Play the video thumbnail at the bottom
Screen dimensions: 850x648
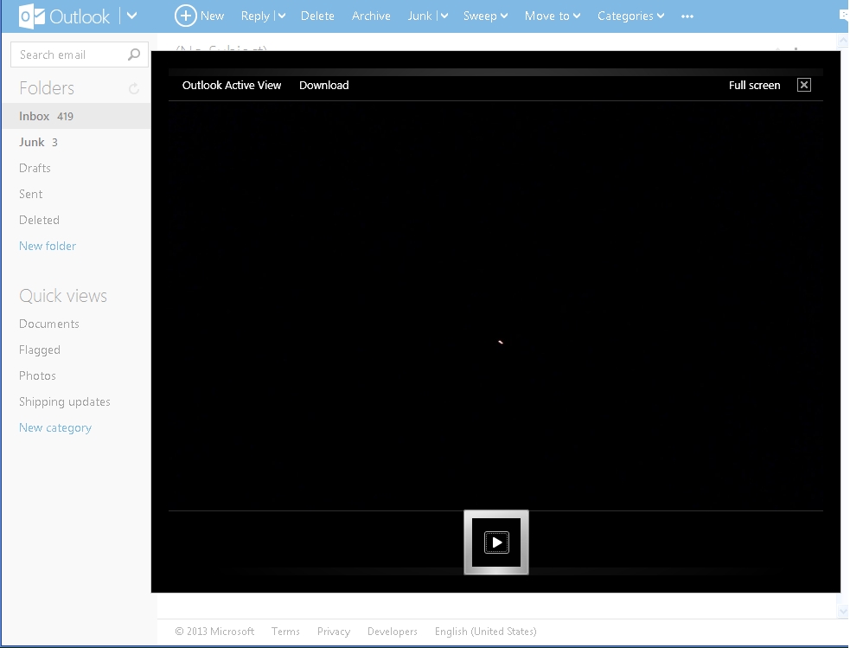(x=496, y=542)
